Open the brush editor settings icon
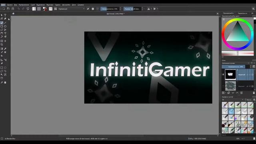Image resolution: width=256 pixels, height=144 pixels. (x=51, y=9)
